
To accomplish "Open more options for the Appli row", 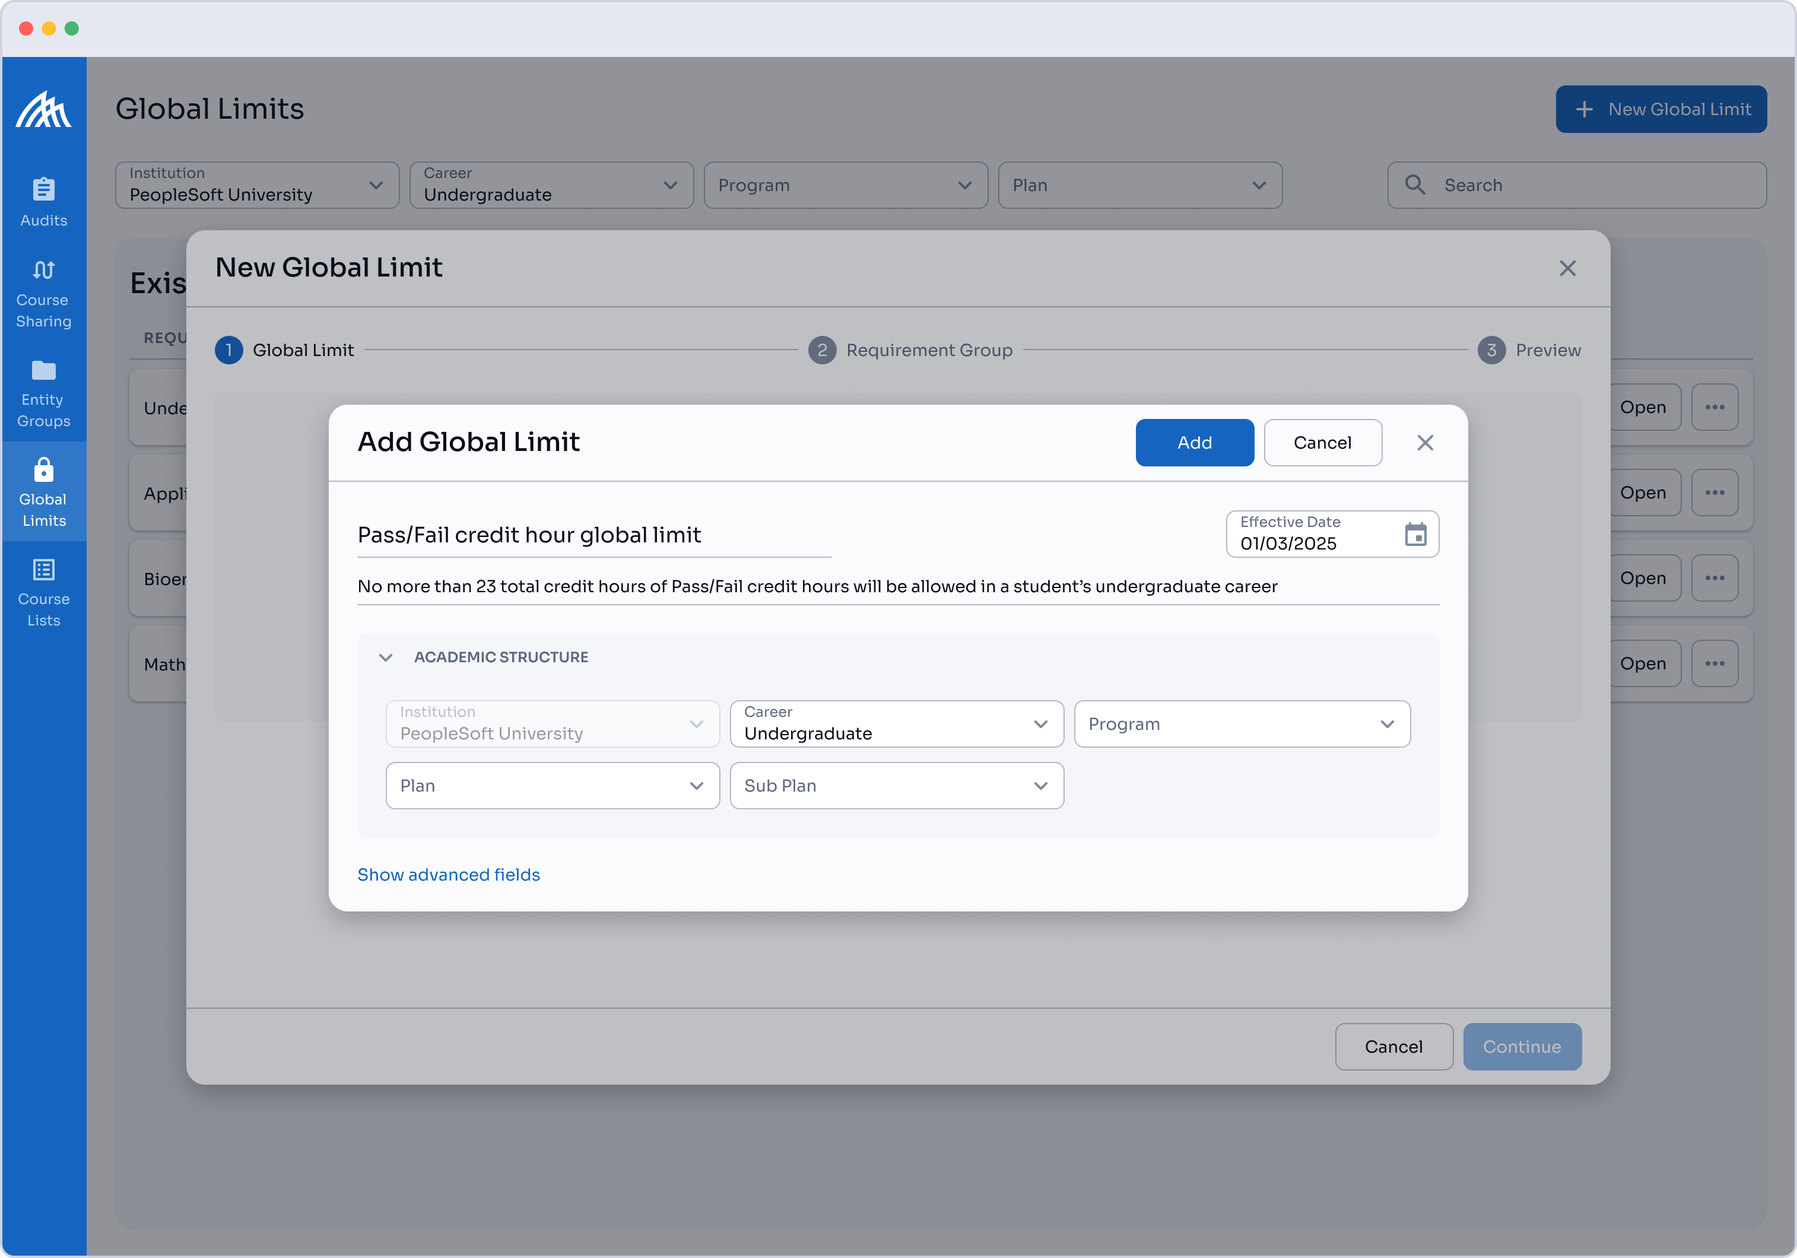I will coord(1714,492).
